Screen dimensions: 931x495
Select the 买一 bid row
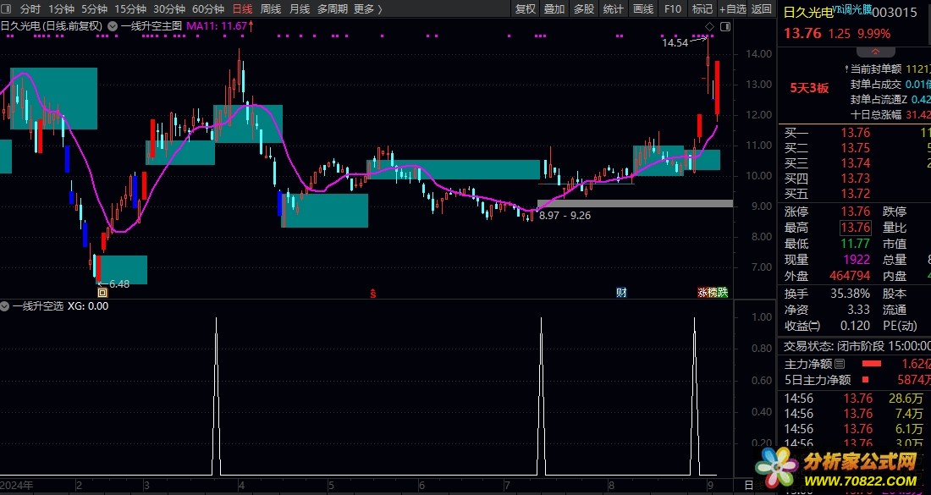pyautogui.click(x=855, y=133)
